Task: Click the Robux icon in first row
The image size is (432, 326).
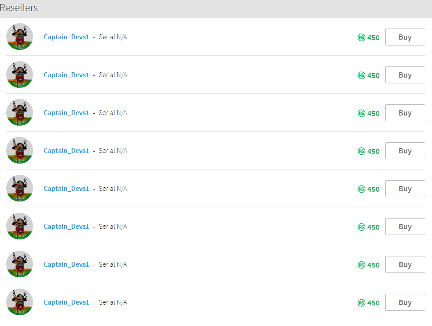Action: point(362,37)
